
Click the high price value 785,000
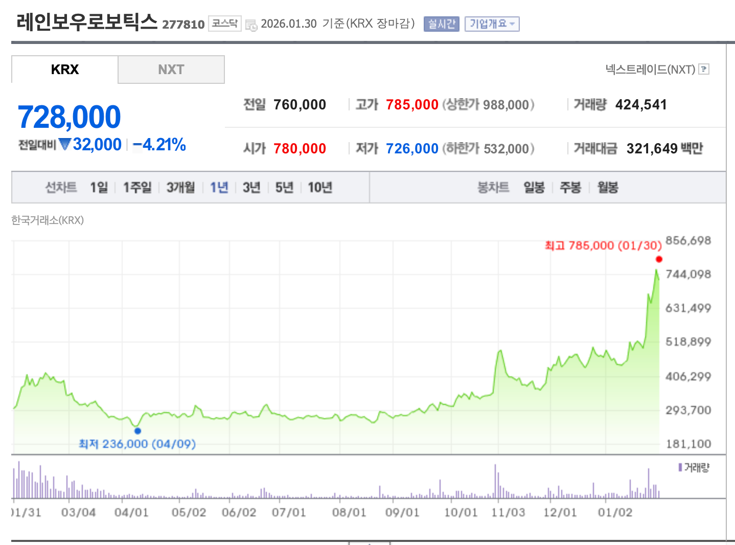412,105
